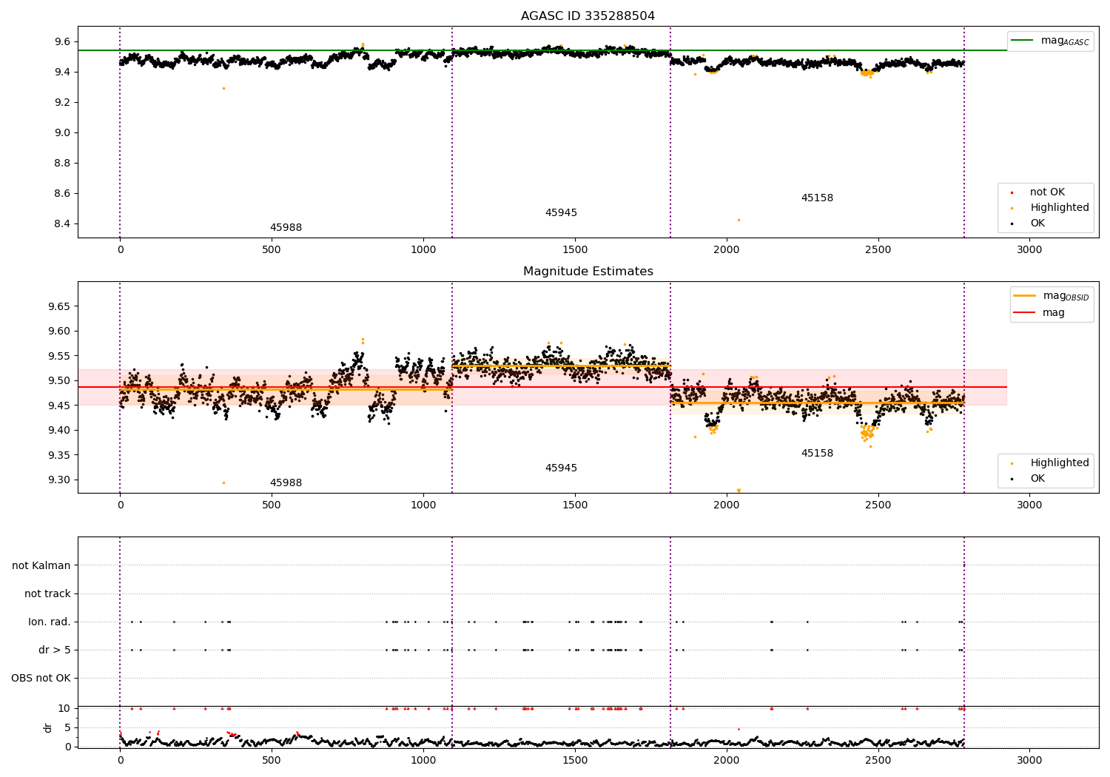Image resolution: width=1110 pixels, height=777 pixels.
Task: Click the orange line sample beside mag OBSID
Action: (1024, 295)
